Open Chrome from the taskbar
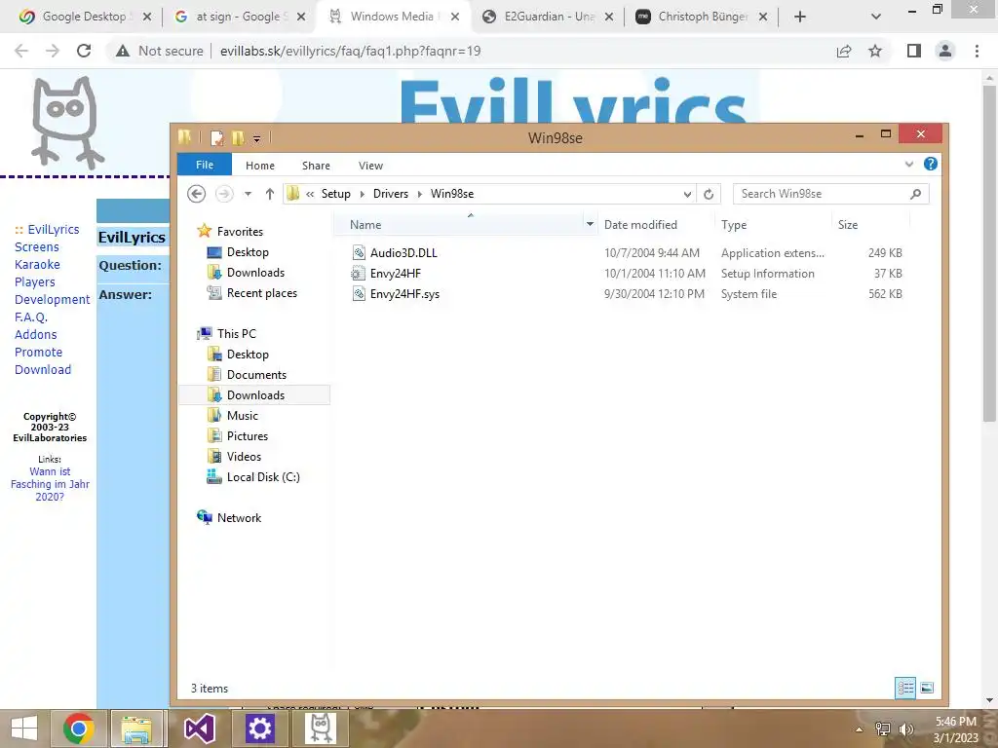This screenshot has height=748, width=998. (x=79, y=729)
